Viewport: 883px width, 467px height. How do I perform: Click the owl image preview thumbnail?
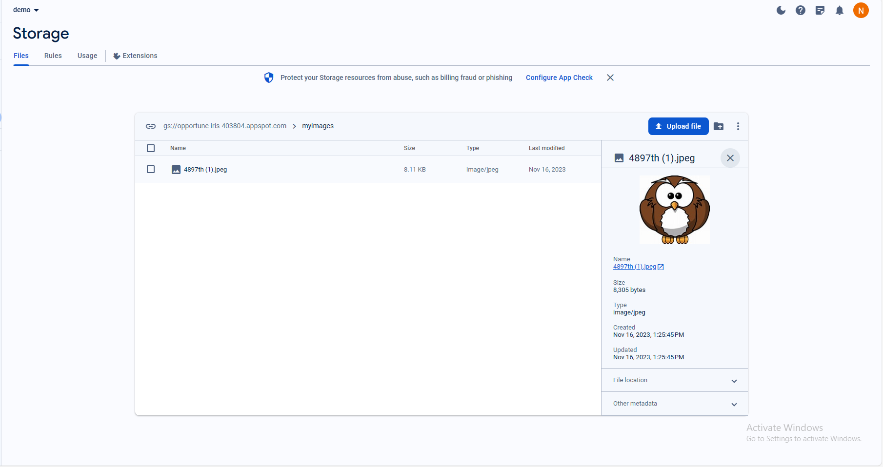coord(675,210)
